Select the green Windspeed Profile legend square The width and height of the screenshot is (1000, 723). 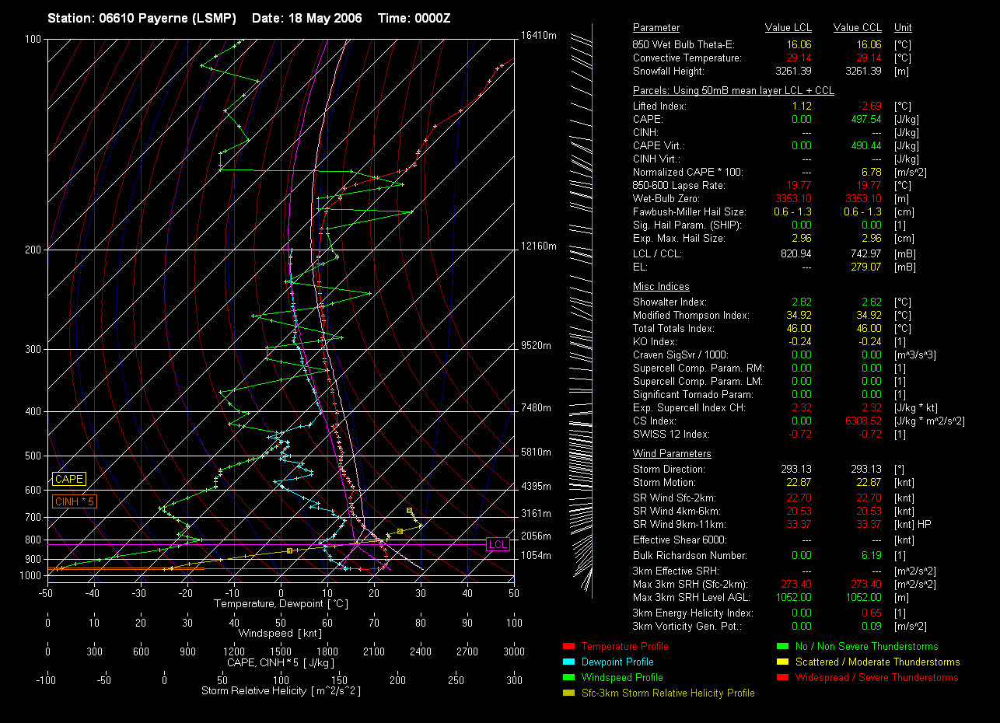568,677
